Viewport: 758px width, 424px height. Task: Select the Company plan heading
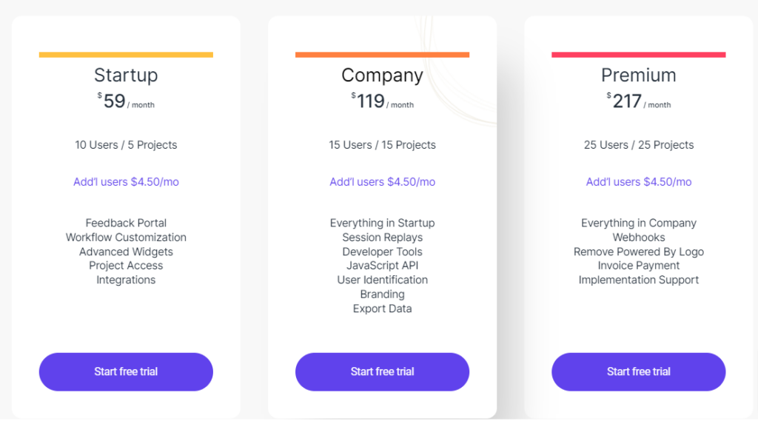click(x=382, y=75)
